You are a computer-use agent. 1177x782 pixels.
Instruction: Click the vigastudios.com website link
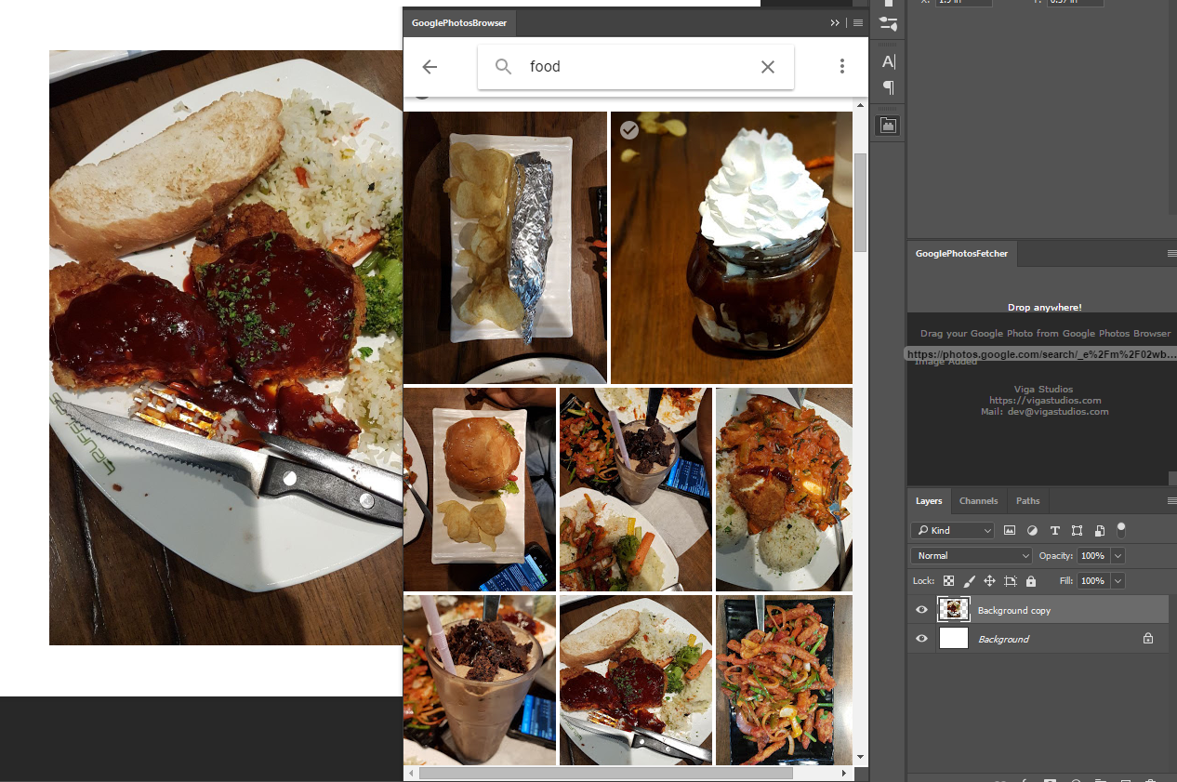(1044, 401)
